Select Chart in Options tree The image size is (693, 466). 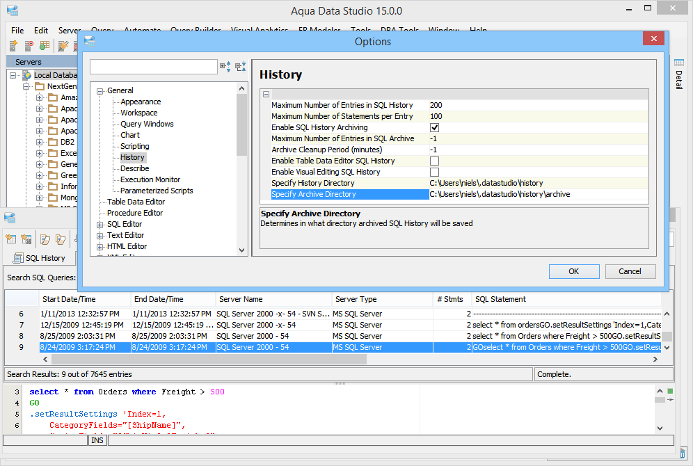(130, 135)
